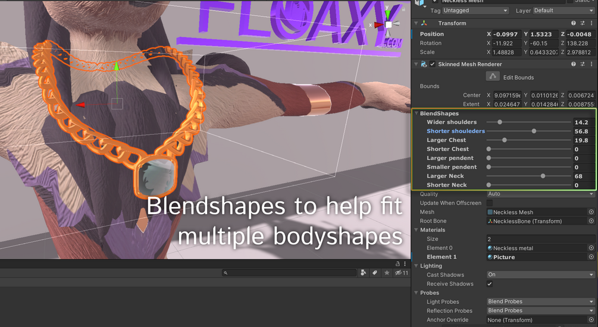Collapse the Lighting foldout arrow
Image resolution: width=598 pixels, height=327 pixels.
pos(417,266)
